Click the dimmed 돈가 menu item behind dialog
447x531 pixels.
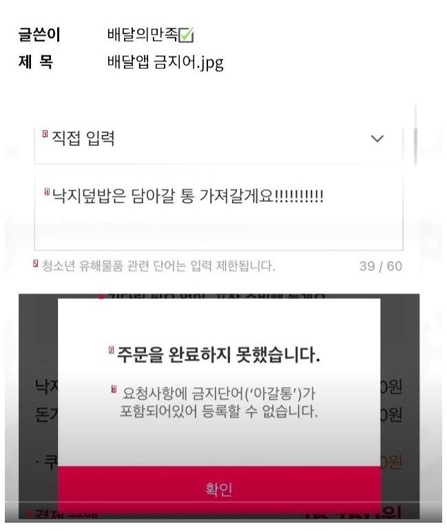pyautogui.click(x=46, y=415)
